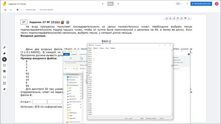Select Quick access in Explorer tree

pyautogui.click(x=73, y=74)
